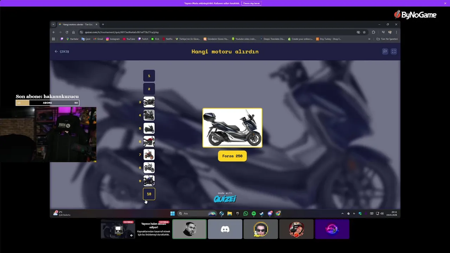Click the eye-slash icon in address bar
Image resolution: width=450 pixels, height=253 pixels.
pyautogui.click(x=358, y=32)
